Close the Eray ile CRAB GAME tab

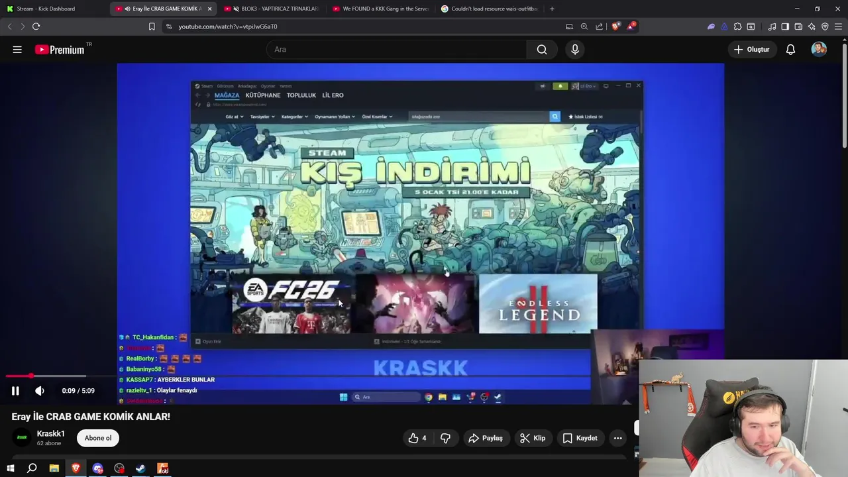click(210, 9)
